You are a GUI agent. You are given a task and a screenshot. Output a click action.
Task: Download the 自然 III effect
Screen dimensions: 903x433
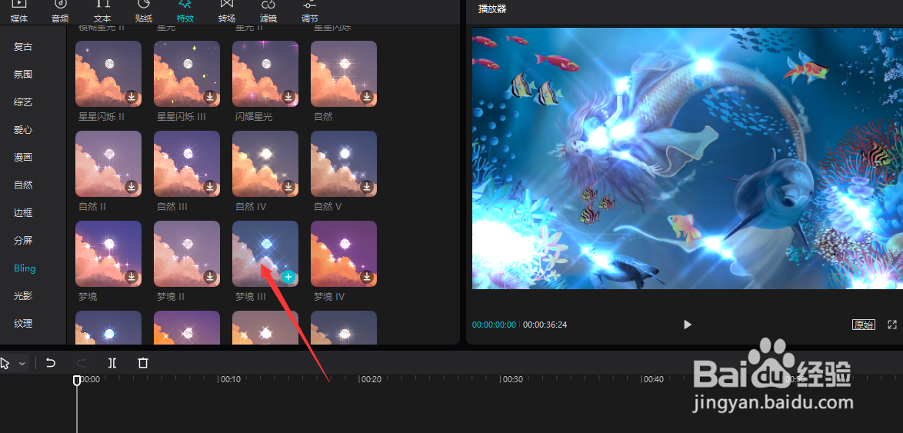210,187
